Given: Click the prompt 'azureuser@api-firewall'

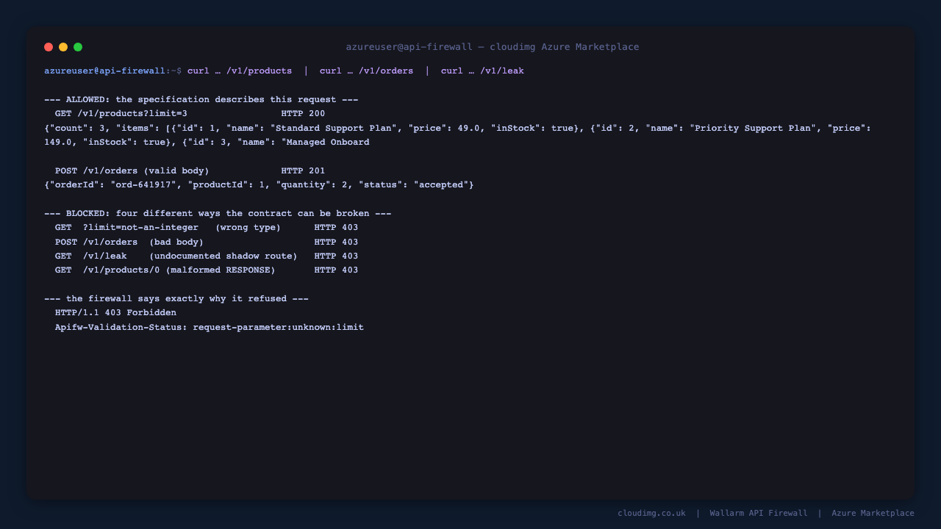Looking at the screenshot, I should click(104, 71).
